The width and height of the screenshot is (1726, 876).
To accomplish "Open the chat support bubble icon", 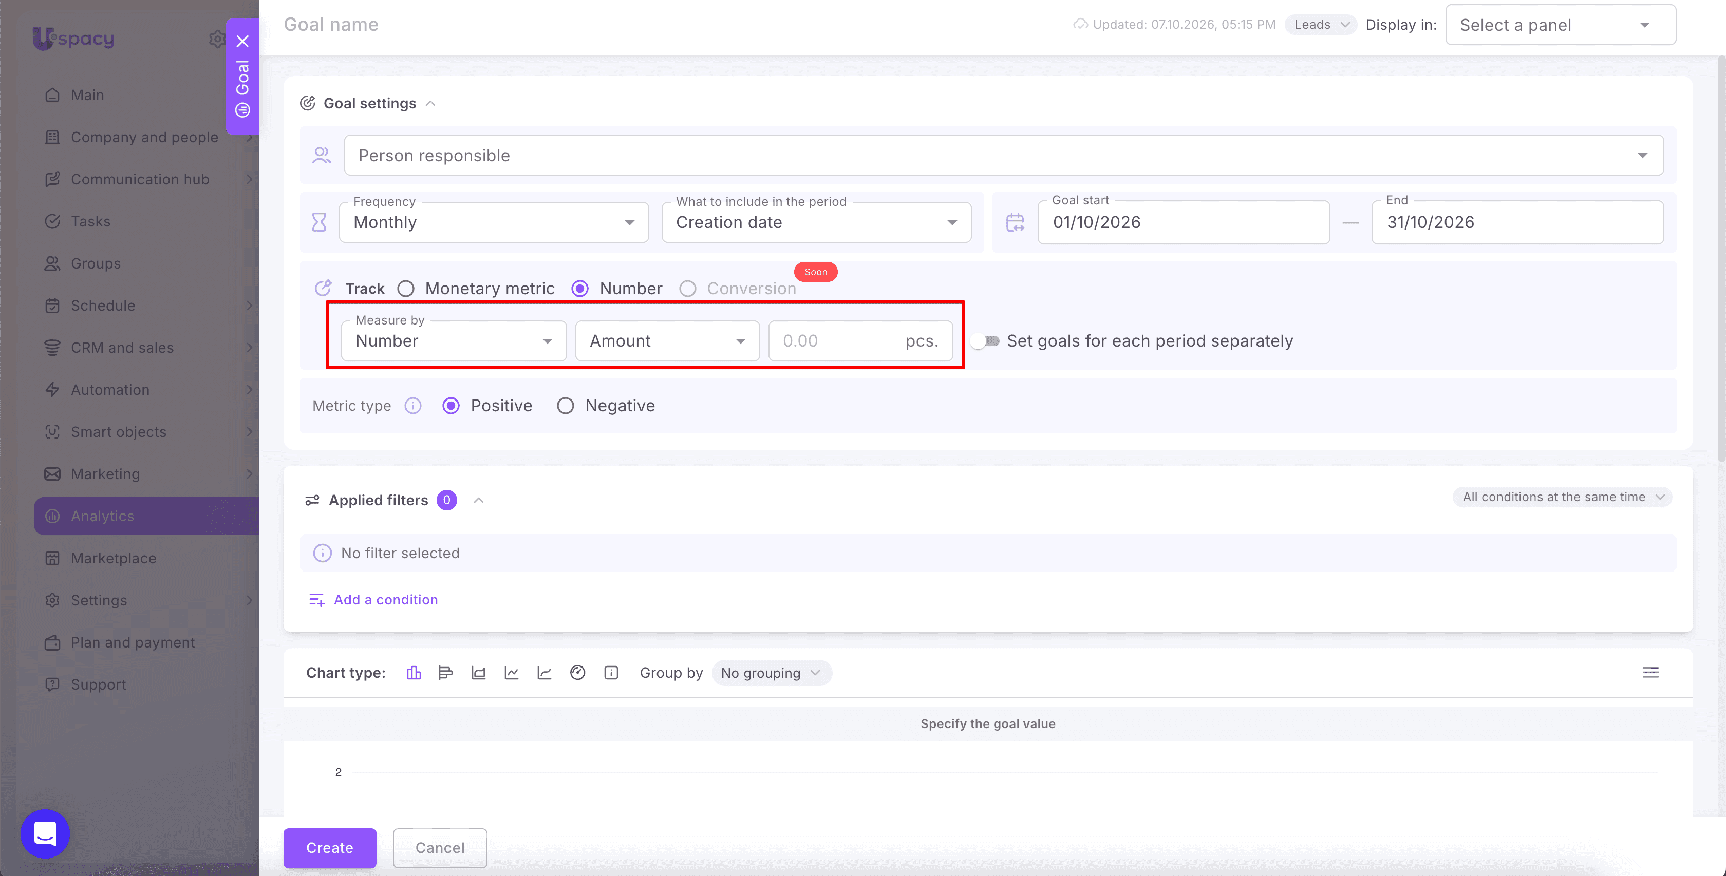I will 45,833.
